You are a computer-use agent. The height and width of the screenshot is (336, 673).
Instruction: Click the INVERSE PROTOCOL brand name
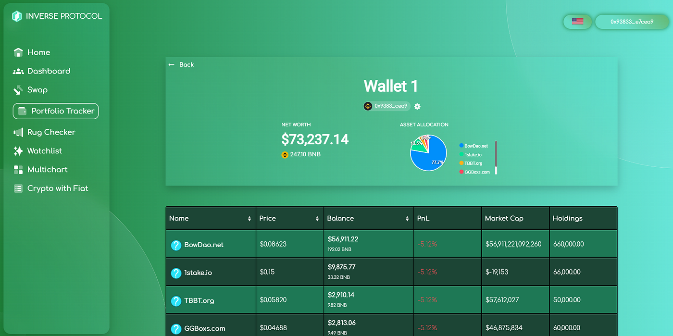[x=64, y=16]
